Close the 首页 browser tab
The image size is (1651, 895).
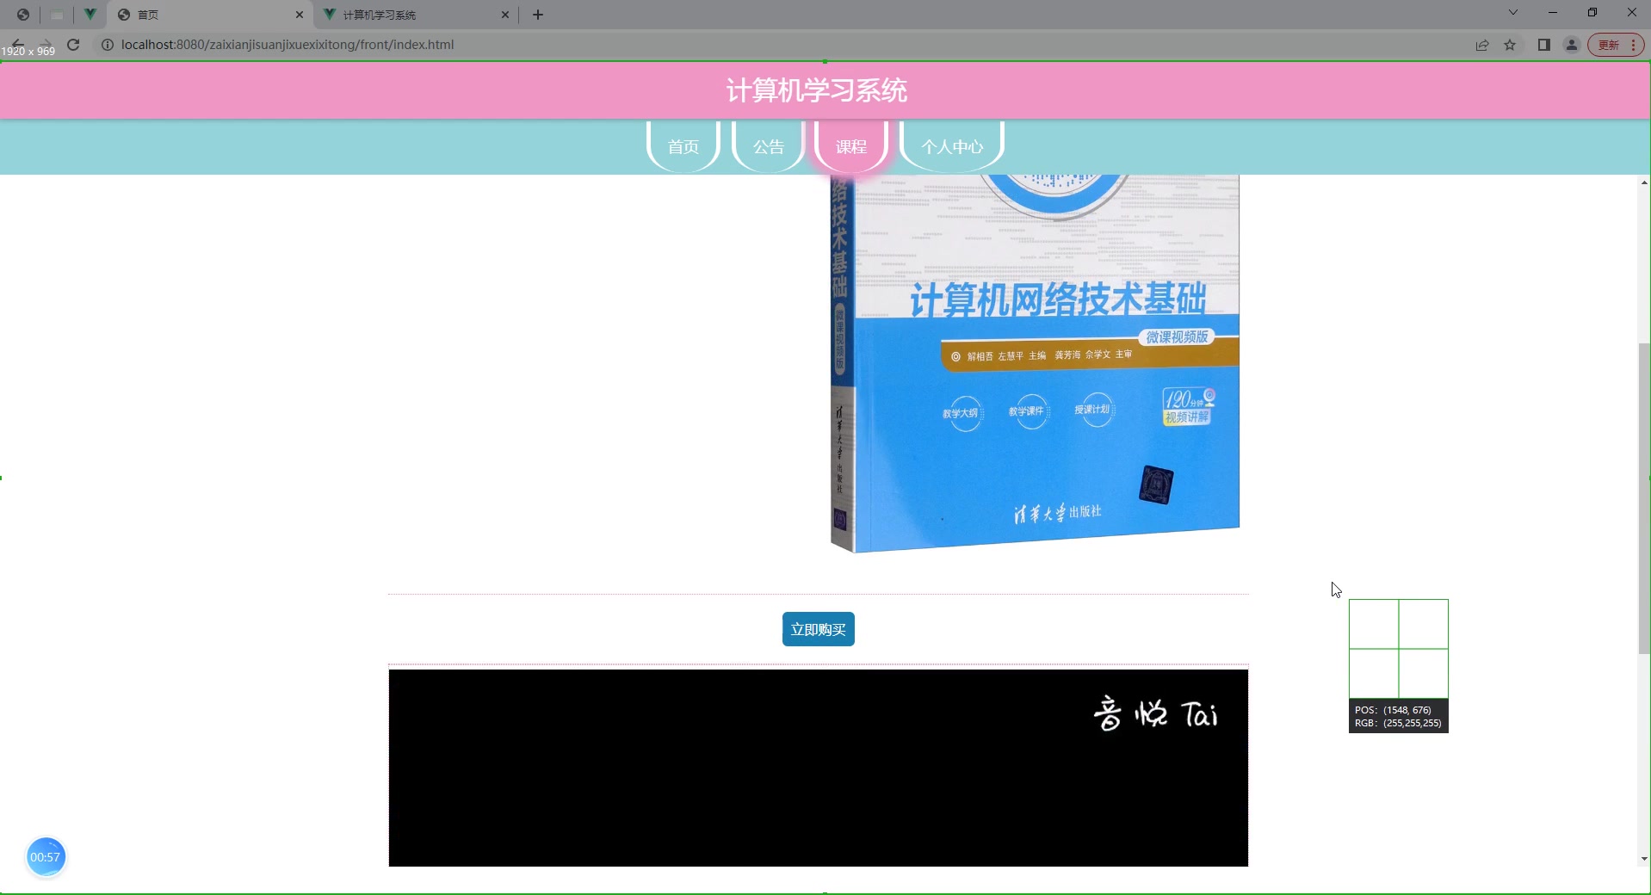click(x=300, y=15)
